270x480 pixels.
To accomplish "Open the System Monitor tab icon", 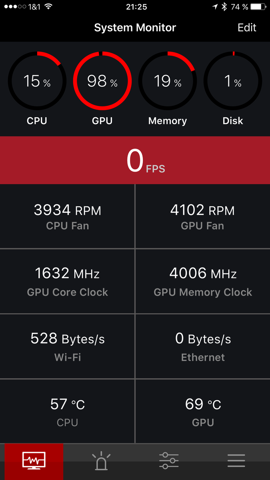I will 34,461.
